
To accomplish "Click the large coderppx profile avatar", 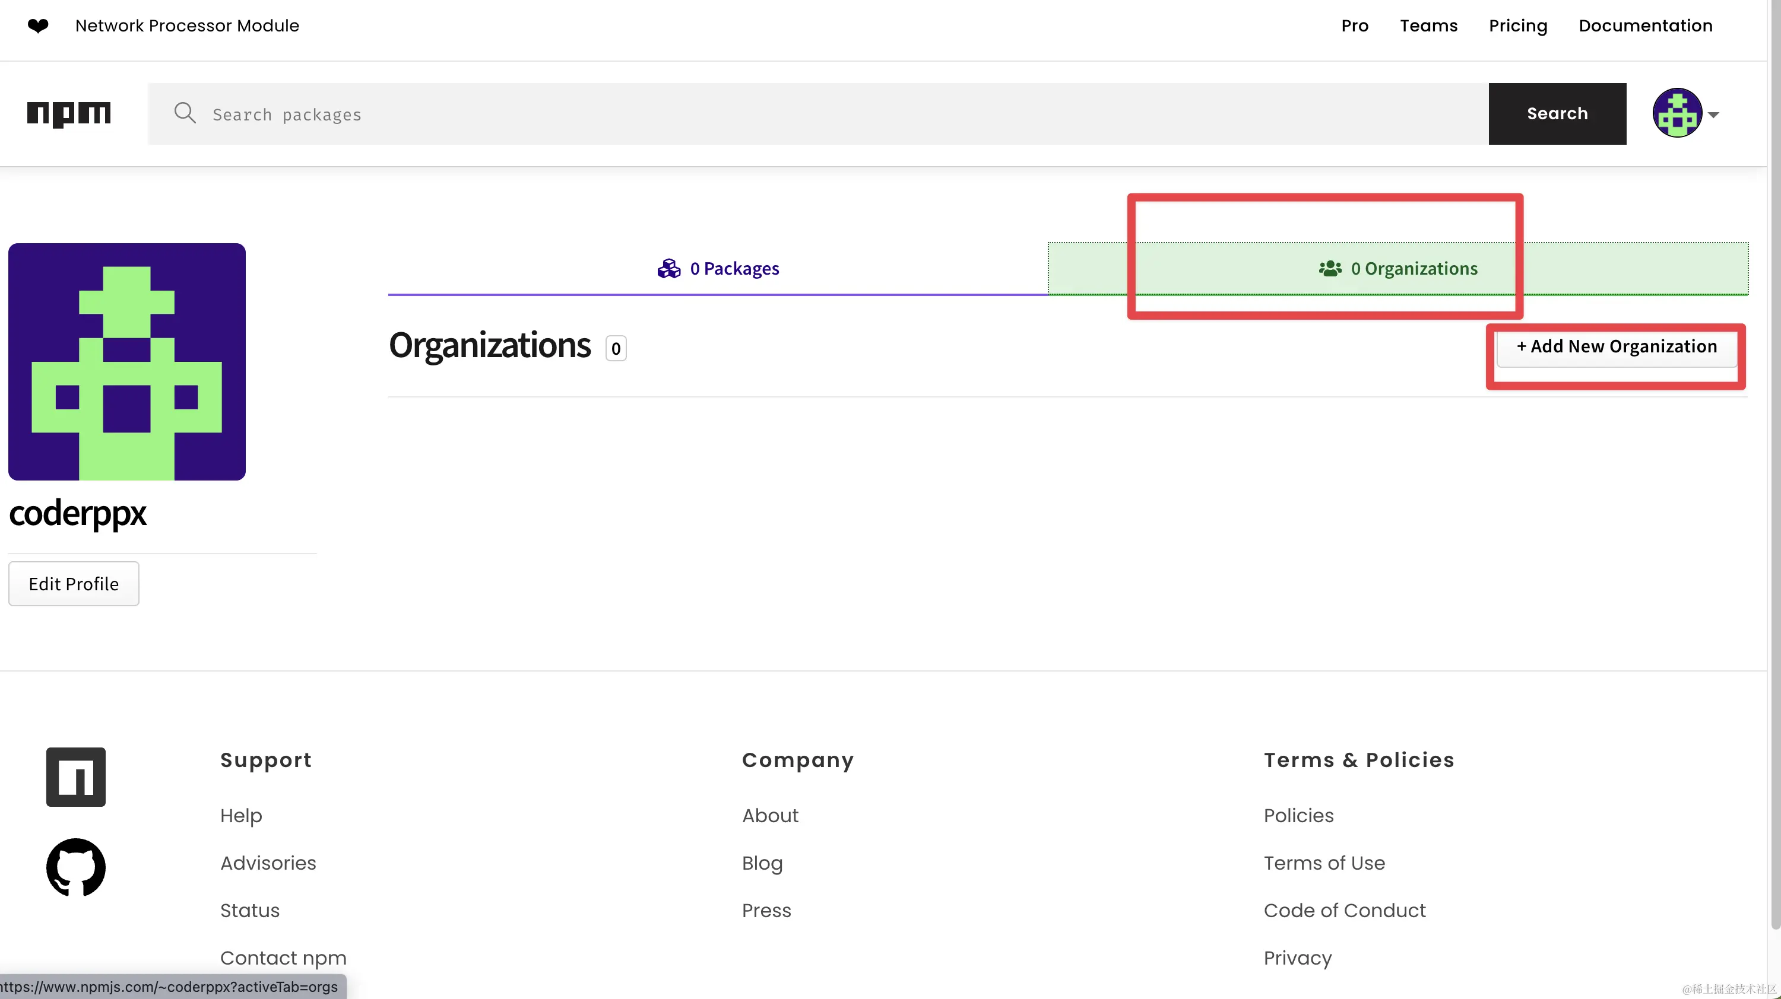I will [x=127, y=361].
